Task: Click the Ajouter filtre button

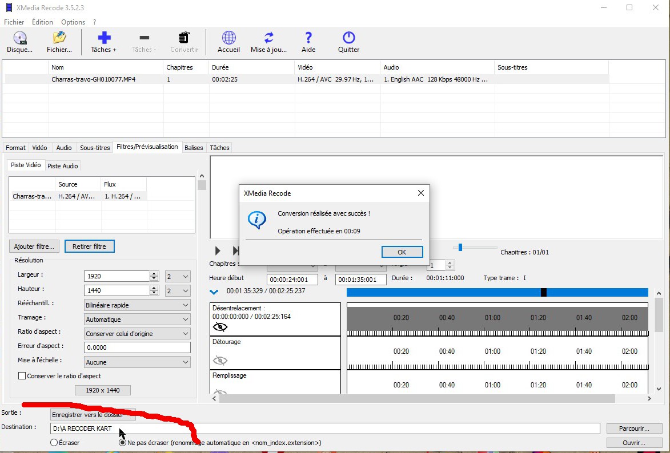Action: [x=34, y=246]
